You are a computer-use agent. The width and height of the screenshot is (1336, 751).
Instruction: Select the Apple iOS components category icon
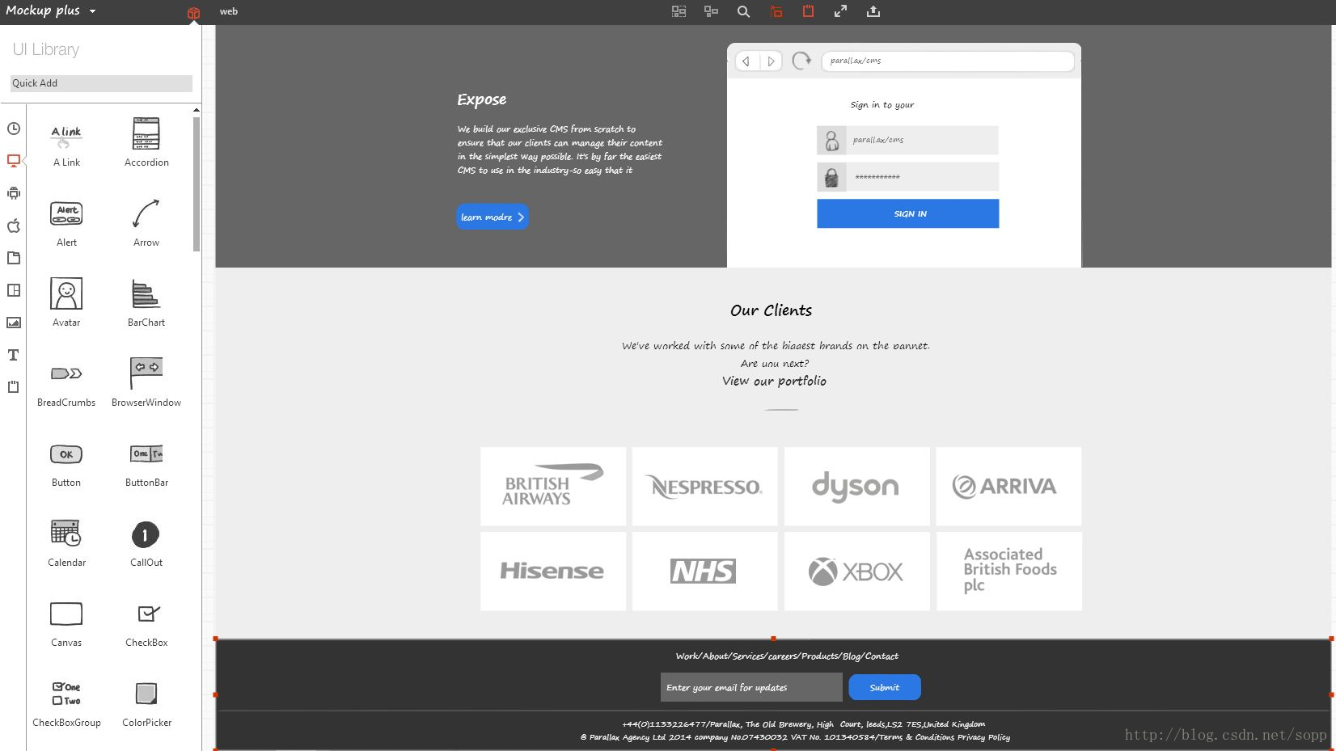[14, 226]
